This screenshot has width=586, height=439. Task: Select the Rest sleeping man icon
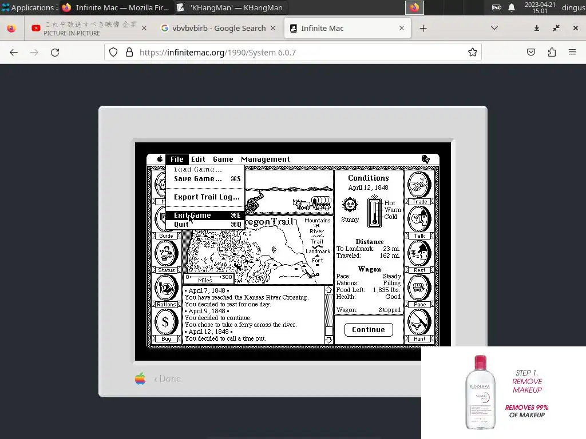point(419,253)
